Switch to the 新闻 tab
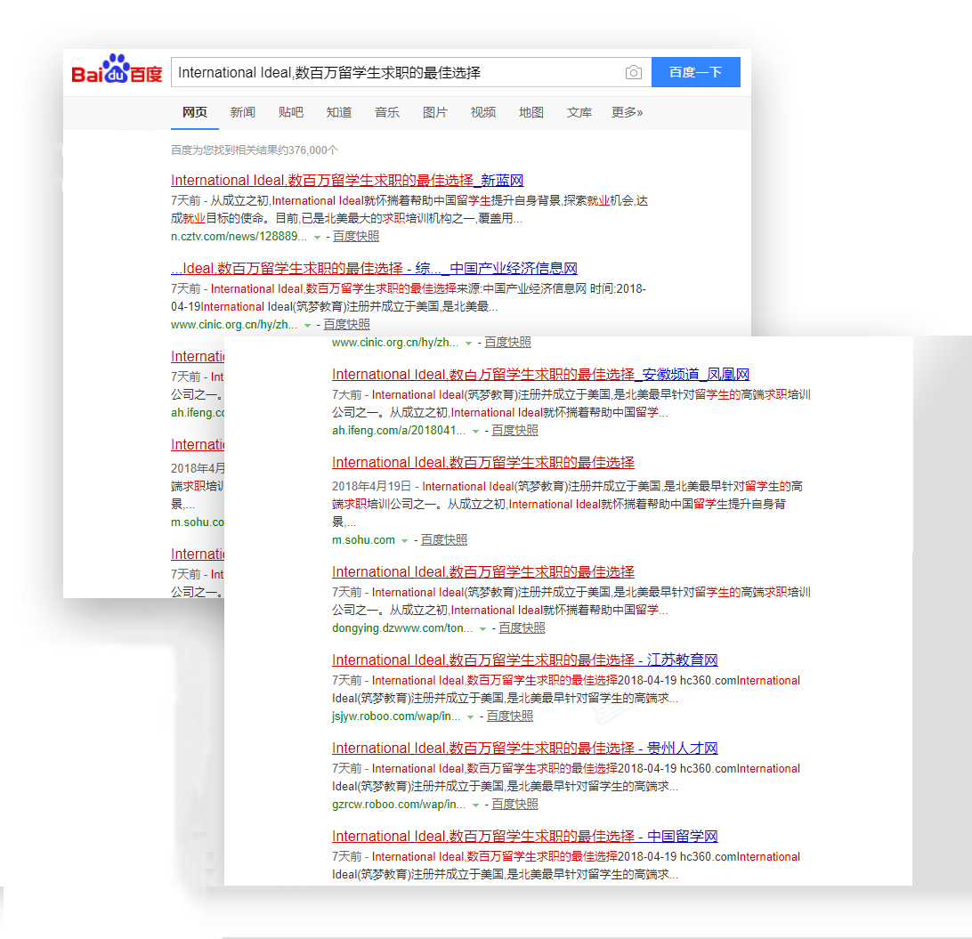972x939 pixels. [x=242, y=112]
